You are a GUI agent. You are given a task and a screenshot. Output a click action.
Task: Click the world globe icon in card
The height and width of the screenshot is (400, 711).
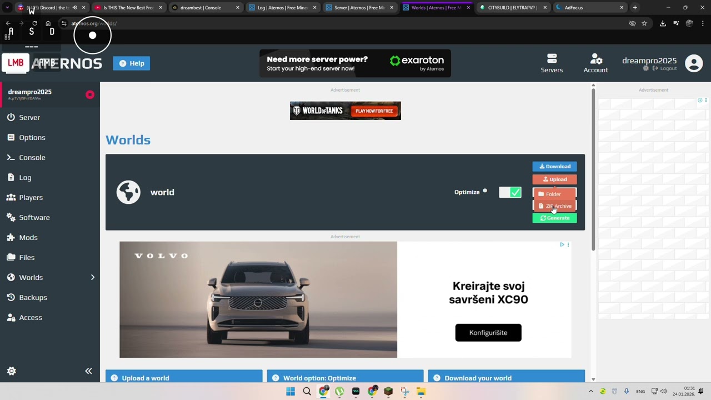pyautogui.click(x=128, y=192)
